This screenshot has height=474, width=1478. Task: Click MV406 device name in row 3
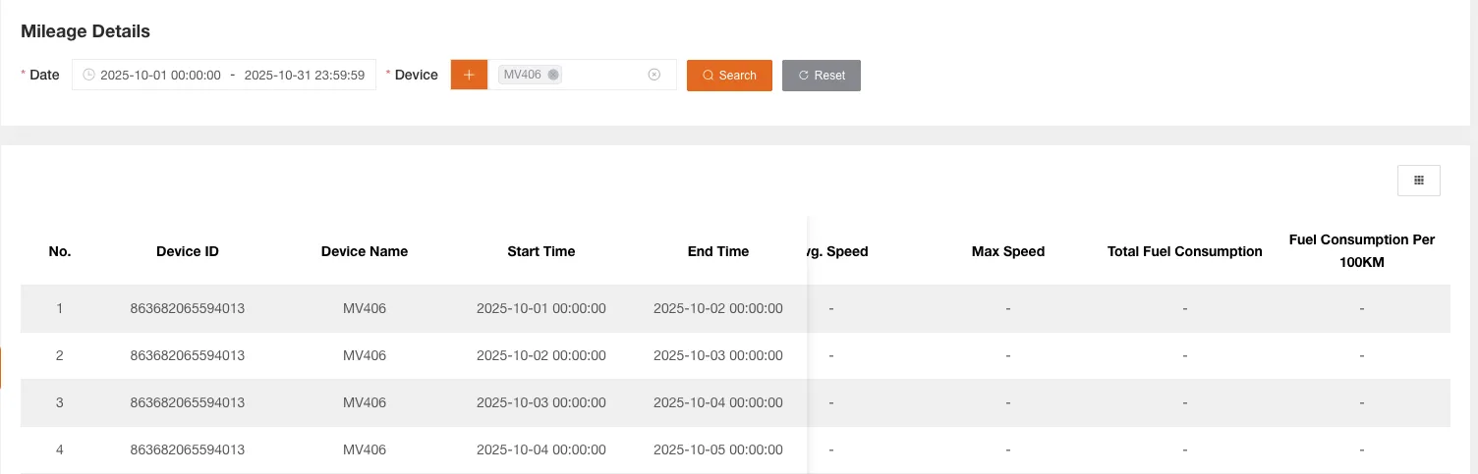coord(365,402)
